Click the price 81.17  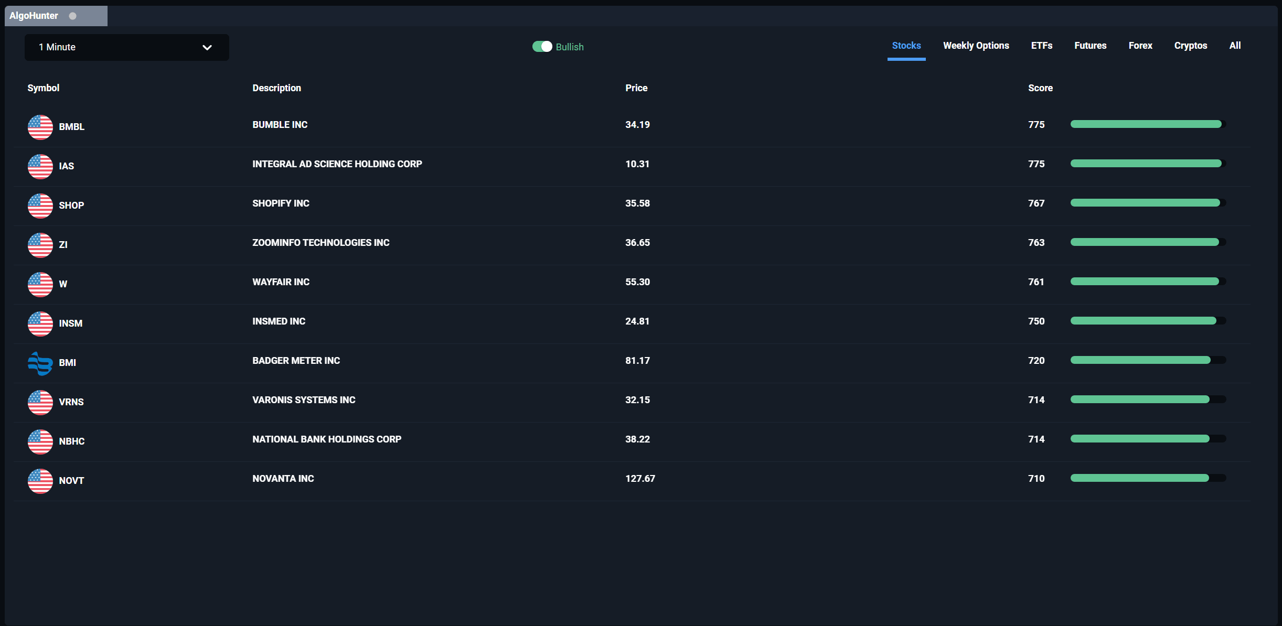[638, 360]
